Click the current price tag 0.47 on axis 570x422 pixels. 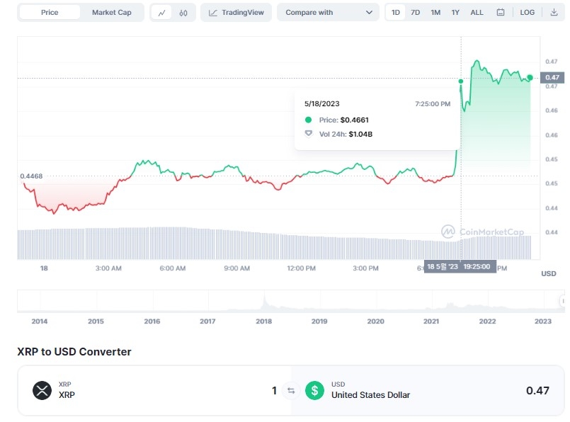click(552, 77)
